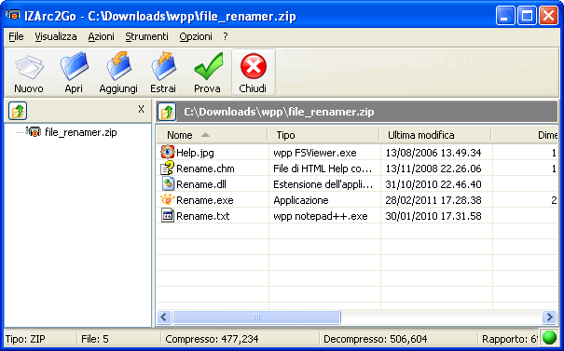Viewport: 564px width, 351px height.
Task: Sort by the Tipo column header
Action: pos(324,135)
